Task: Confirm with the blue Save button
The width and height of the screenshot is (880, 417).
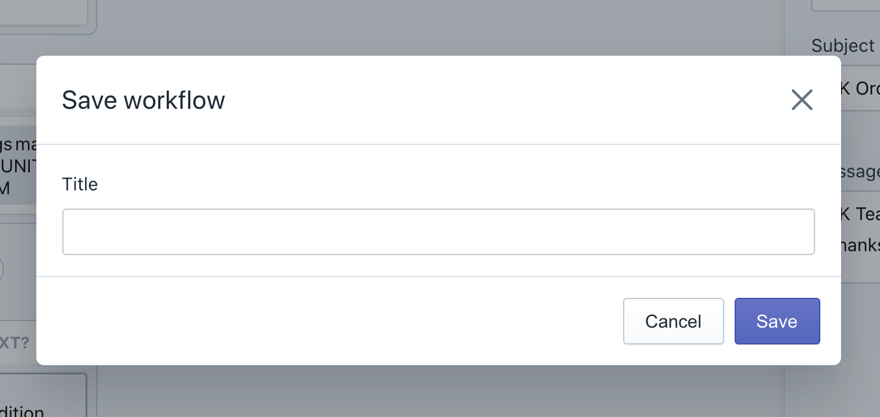Action: [777, 321]
